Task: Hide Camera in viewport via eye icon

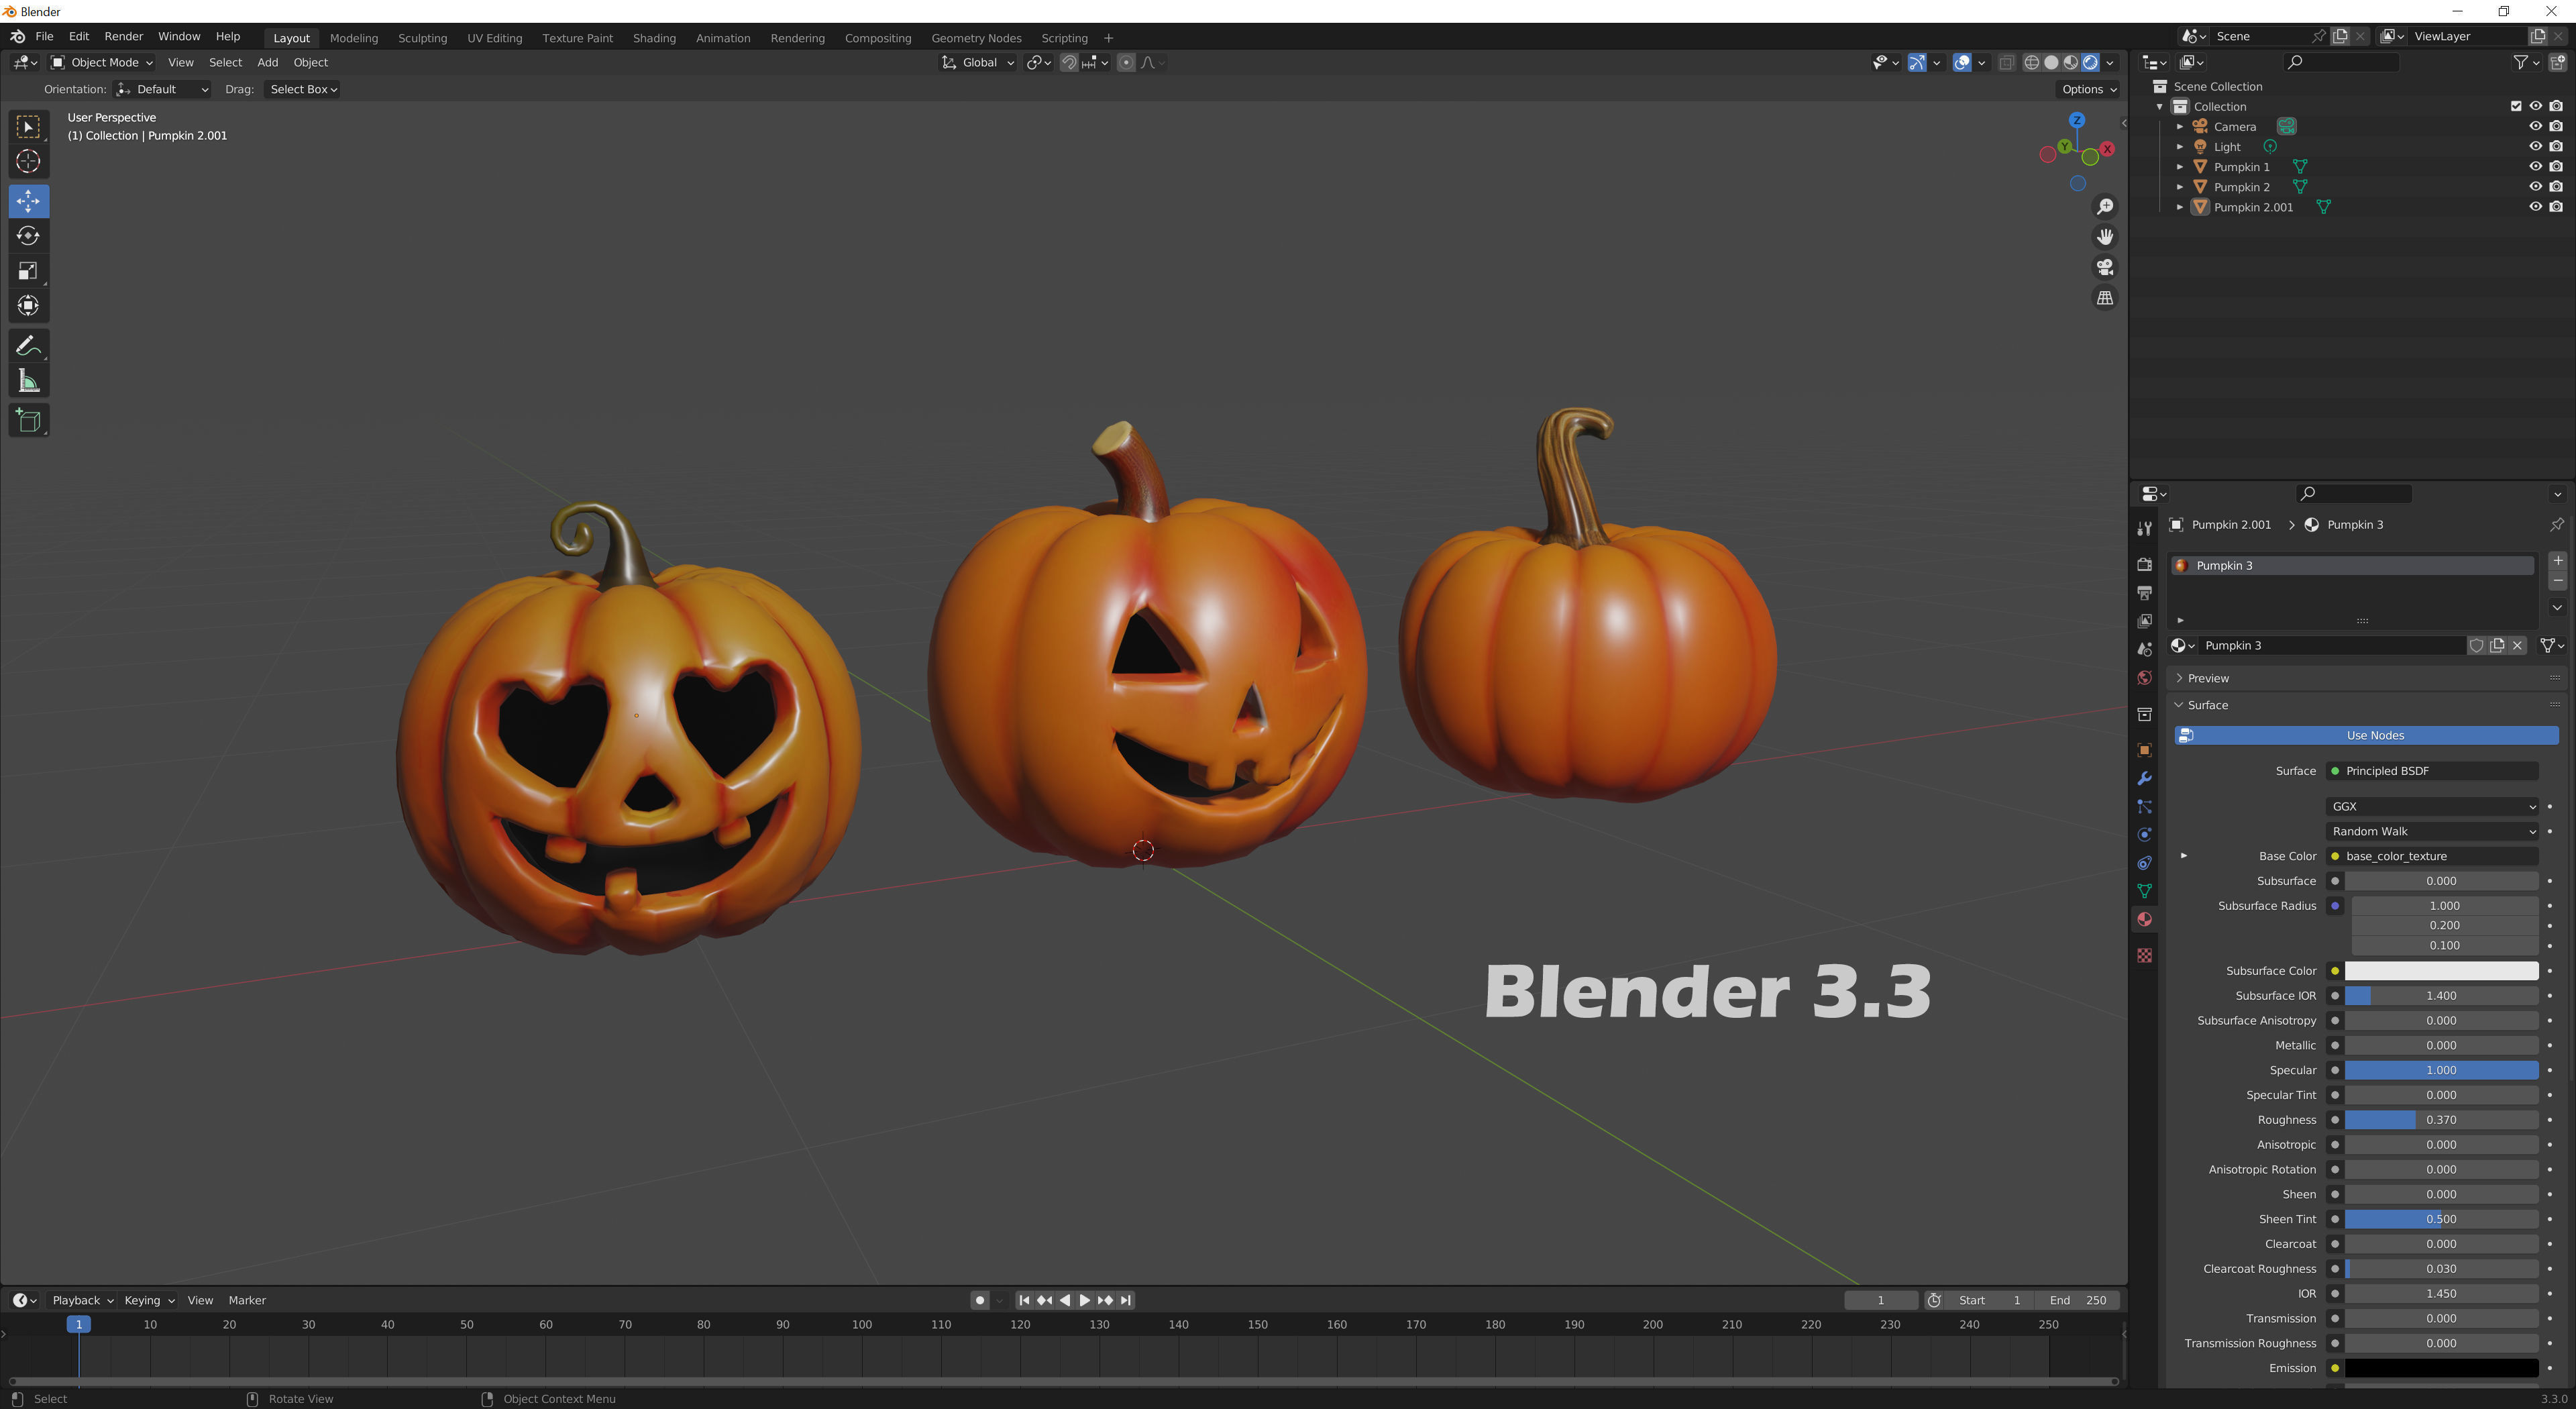Action: coord(2535,126)
